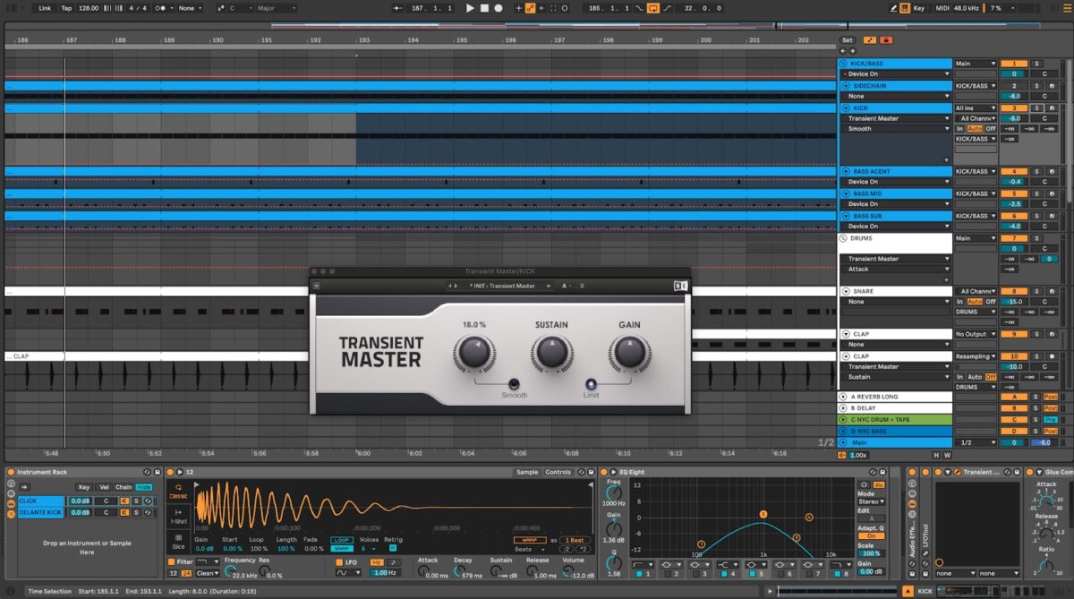Viewport: 1074px width, 599px height.
Task: Switch to the Sample tab in Simpler
Action: [x=527, y=472]
